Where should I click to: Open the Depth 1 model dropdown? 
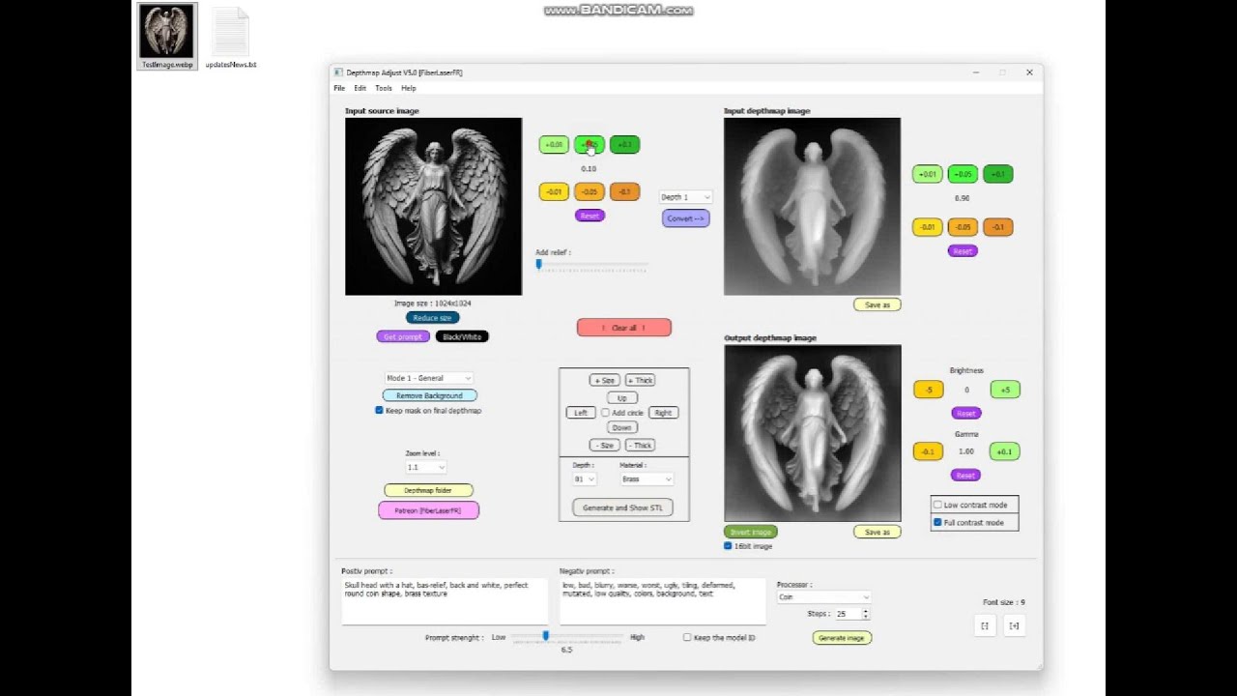click(685, 197)
